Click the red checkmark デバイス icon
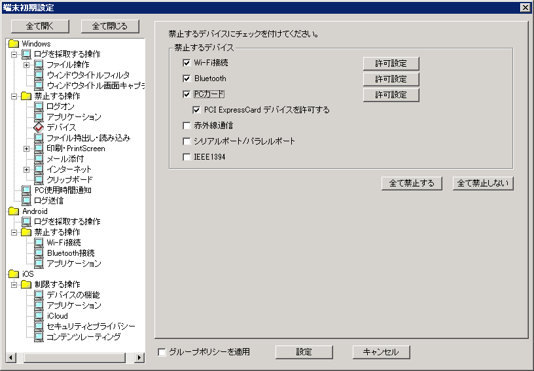Screen dimensions: 534x371 [39, 128]
